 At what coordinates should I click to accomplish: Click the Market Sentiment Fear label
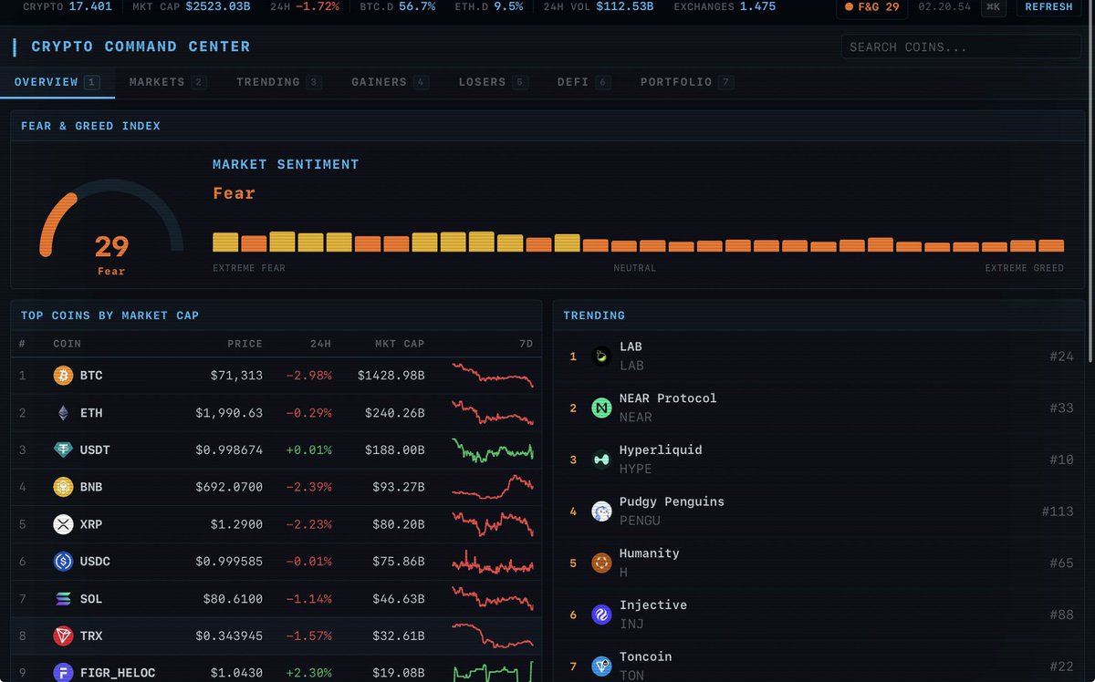tap(234, 193)
